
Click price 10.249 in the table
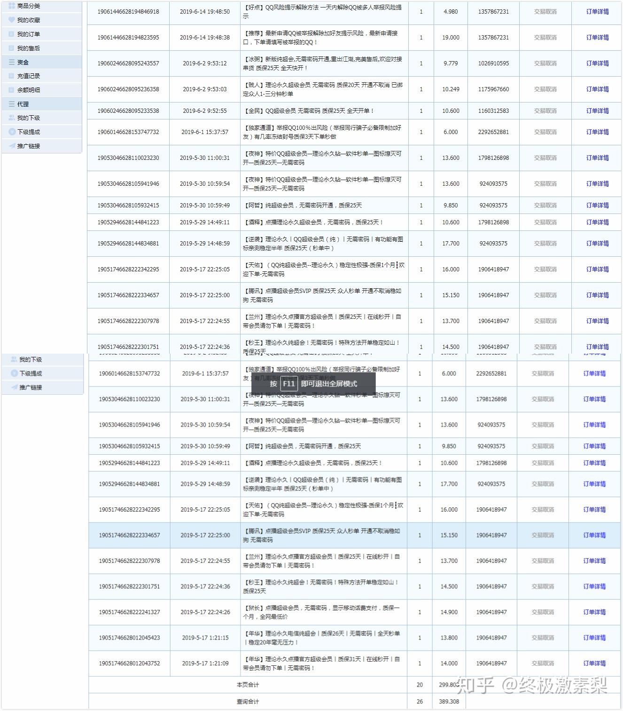click(x=451, y=89)
